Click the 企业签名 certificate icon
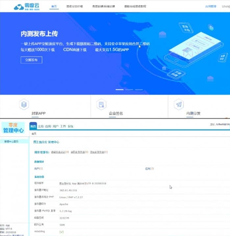This screenshot has height=236, width=230. click(101, 104)
